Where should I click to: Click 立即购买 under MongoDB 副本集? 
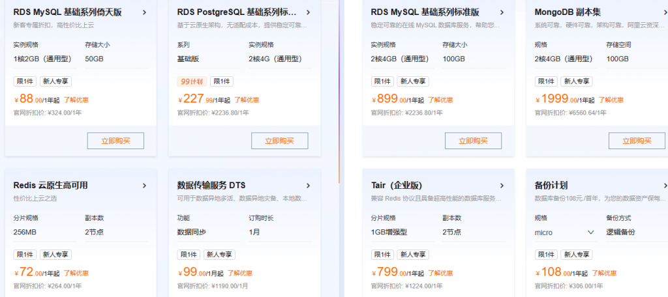click(637, 141)
